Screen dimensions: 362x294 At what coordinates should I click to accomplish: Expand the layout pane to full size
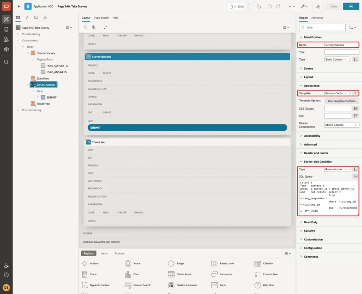coord(105,28)
